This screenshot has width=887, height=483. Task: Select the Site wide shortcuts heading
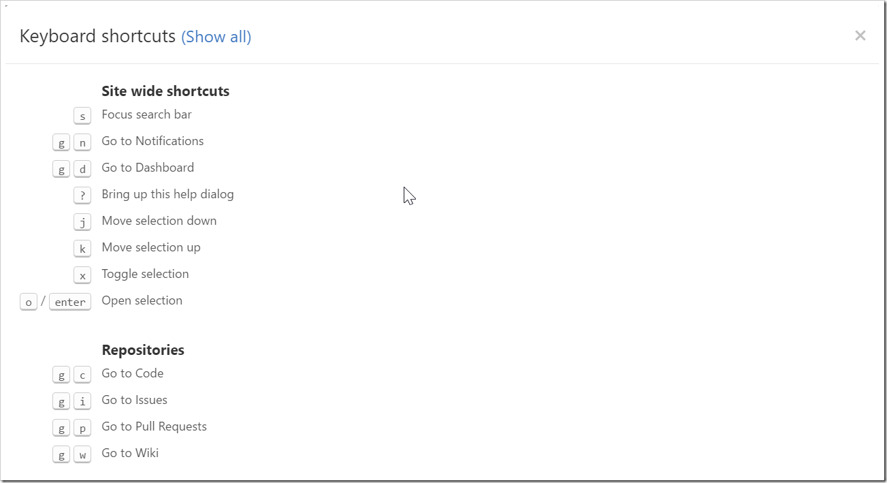coord(165,91)
